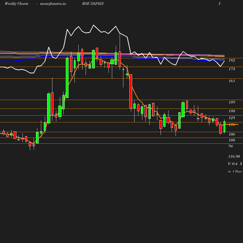Select the 173 price level label

pyautogui.click(x=232, y=69)
